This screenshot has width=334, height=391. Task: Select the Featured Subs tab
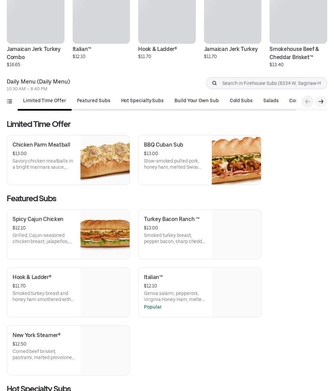94,100
